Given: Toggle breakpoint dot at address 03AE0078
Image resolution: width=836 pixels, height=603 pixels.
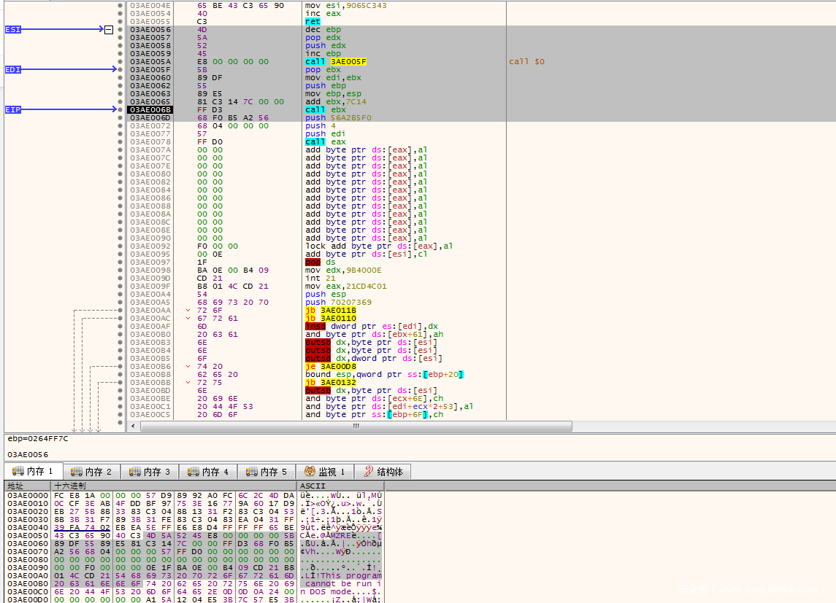Looking at the screenshot, I should (x=120, y=141).
